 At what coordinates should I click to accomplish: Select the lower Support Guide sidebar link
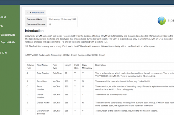point(8,42)
